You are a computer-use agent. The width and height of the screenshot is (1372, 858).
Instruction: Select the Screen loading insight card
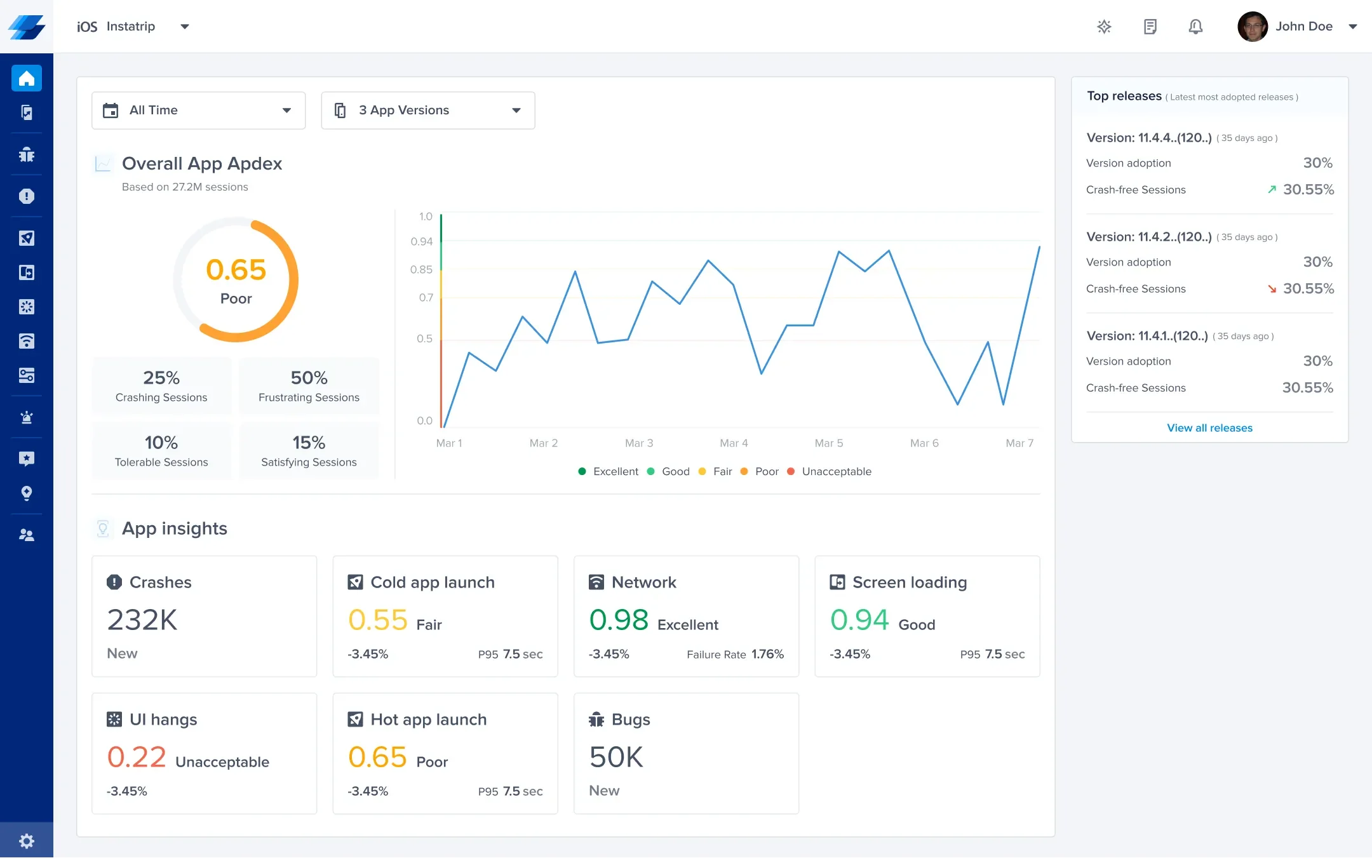927,616
